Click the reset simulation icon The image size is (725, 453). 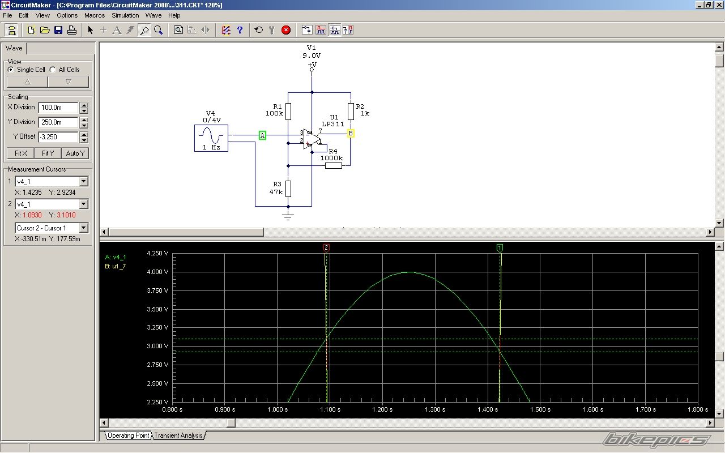[259, 30]
